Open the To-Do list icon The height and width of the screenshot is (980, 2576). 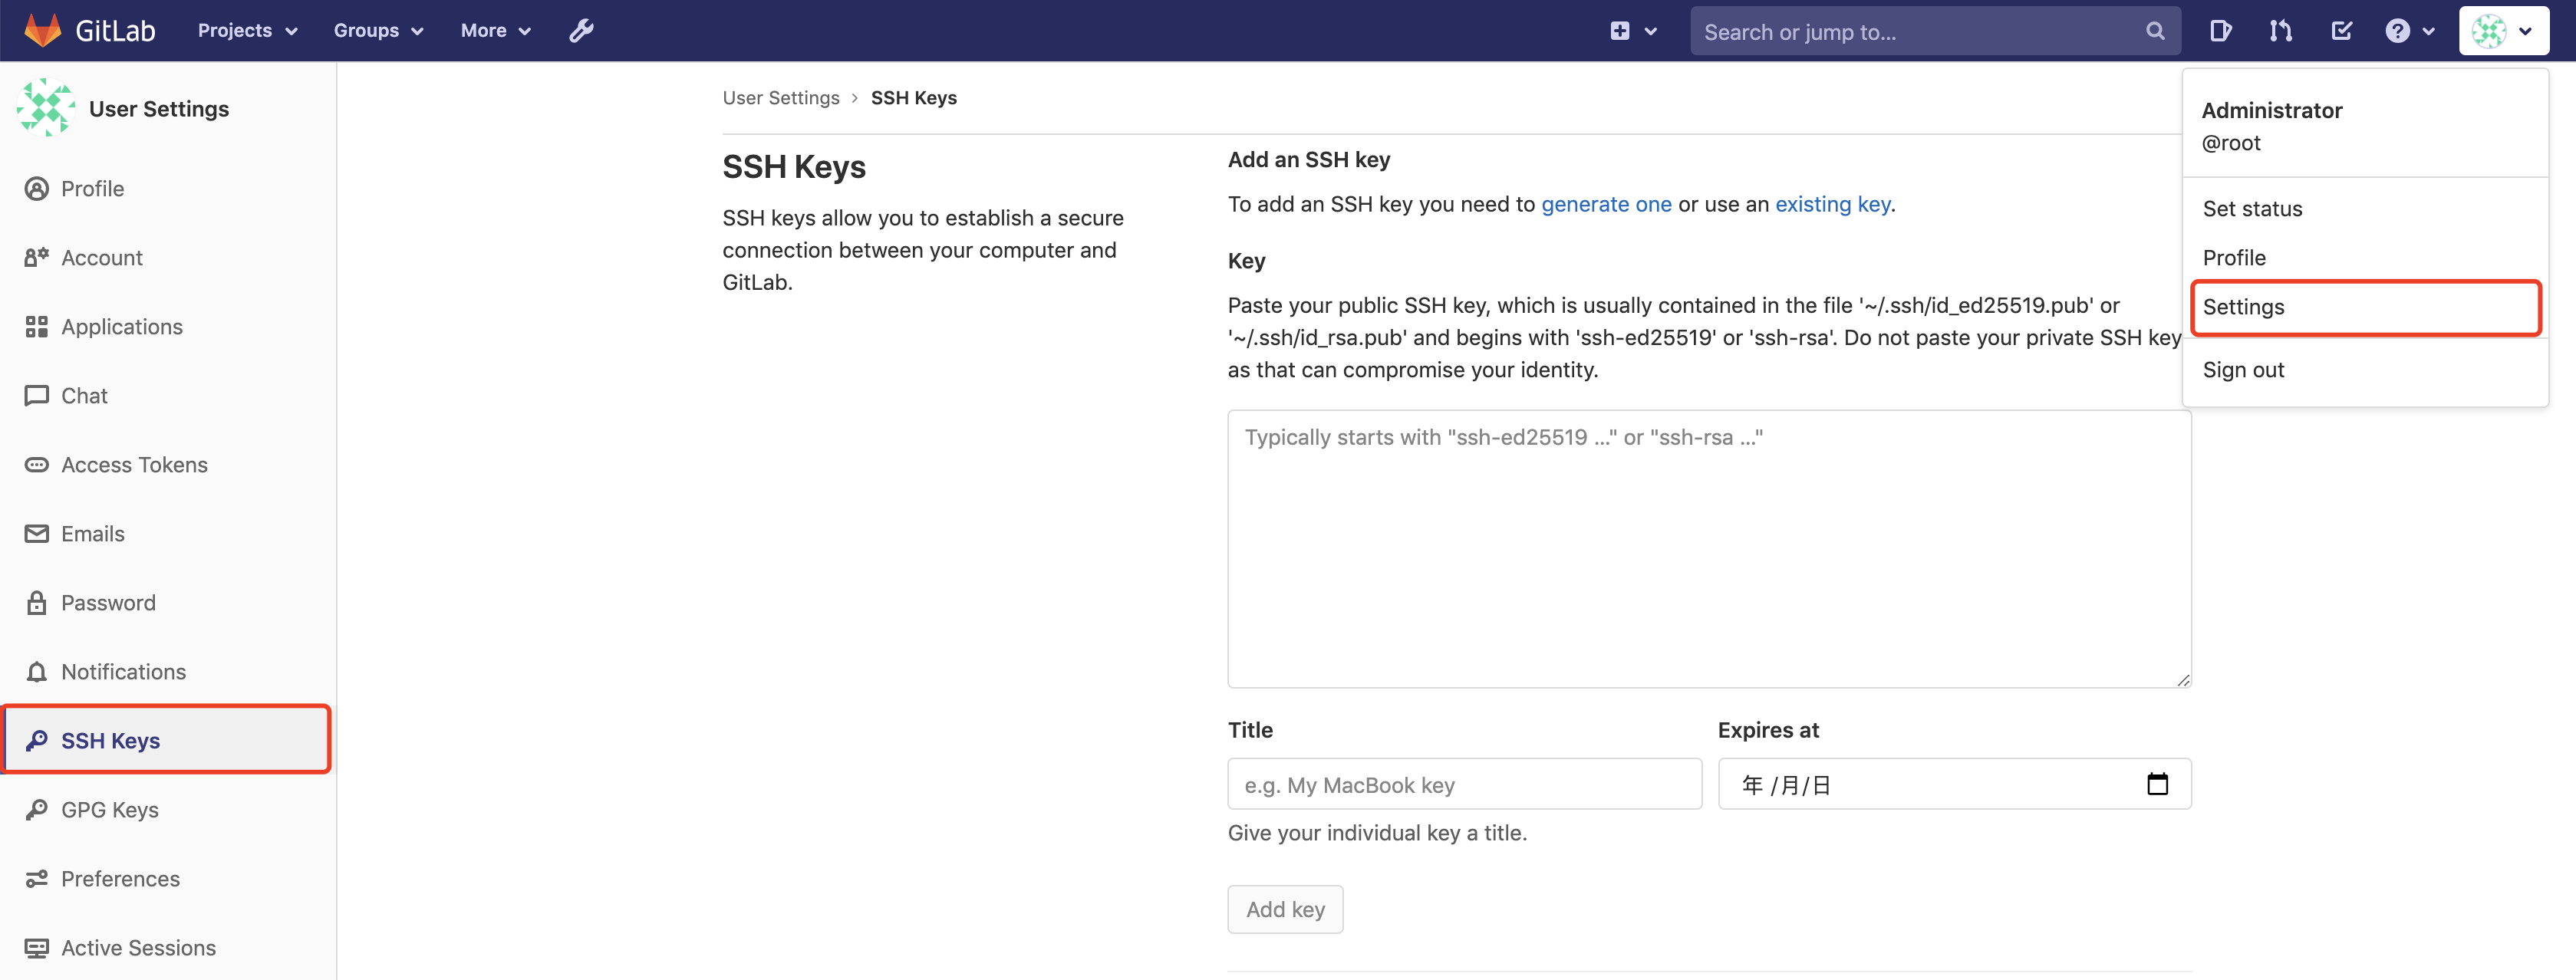[2341, 31]
